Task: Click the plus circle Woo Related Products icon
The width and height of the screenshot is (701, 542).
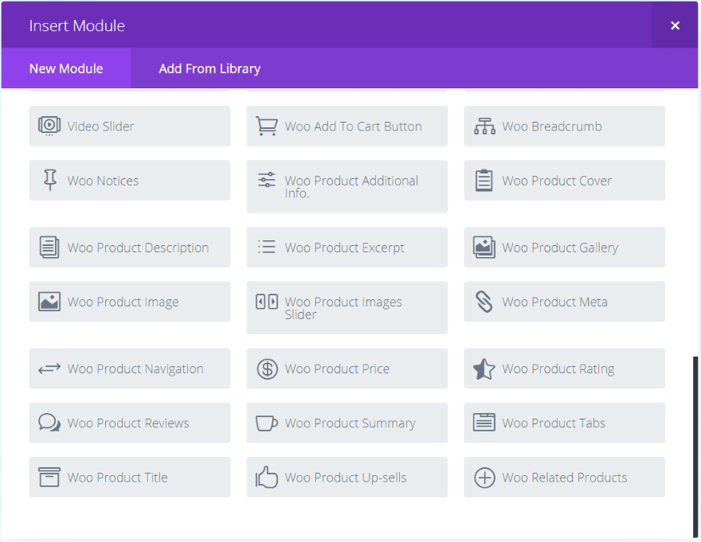Action: 484,478
